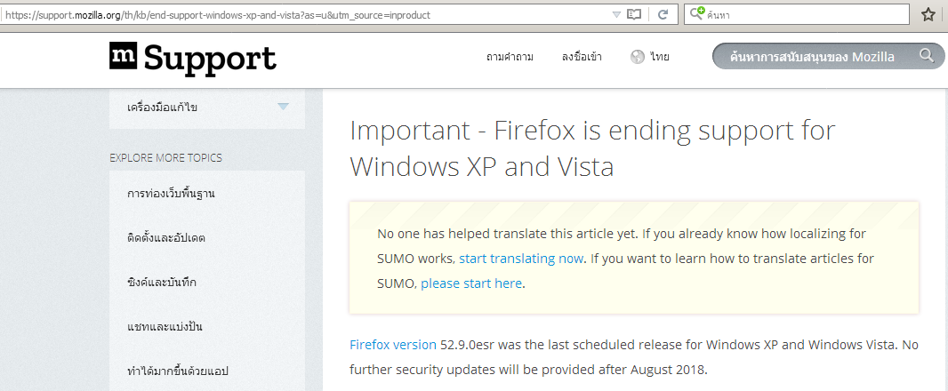Viewport: 948px width, 391px height.
Task: Click the bookmark star icon
Action: point(928,15)
